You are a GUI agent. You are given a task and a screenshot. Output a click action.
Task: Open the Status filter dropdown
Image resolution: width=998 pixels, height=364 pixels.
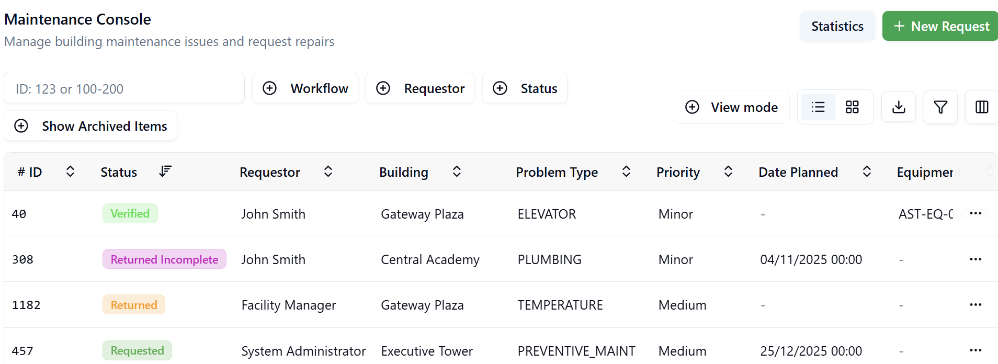(525, 88)
